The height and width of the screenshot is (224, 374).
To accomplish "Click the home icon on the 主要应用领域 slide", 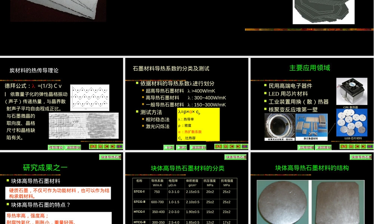I will (344, 146).
